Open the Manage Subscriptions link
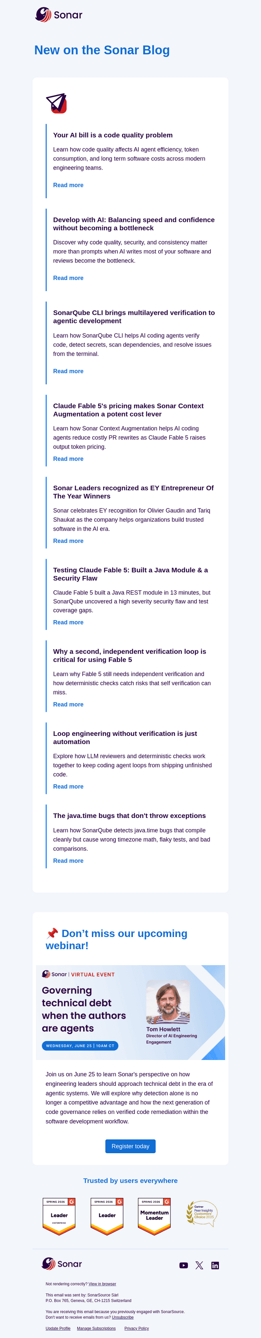Screen dimensions: 261x1338 coord(96,1328)
